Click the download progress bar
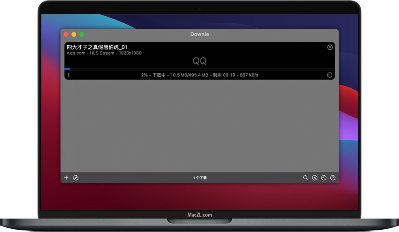Screen dimensions: 399x232 199,69
